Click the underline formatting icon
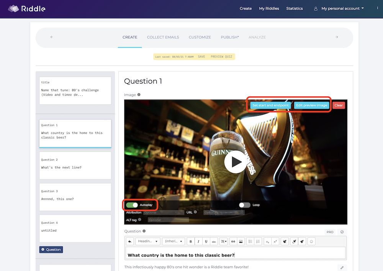The image size is (383, 271). 206,242
